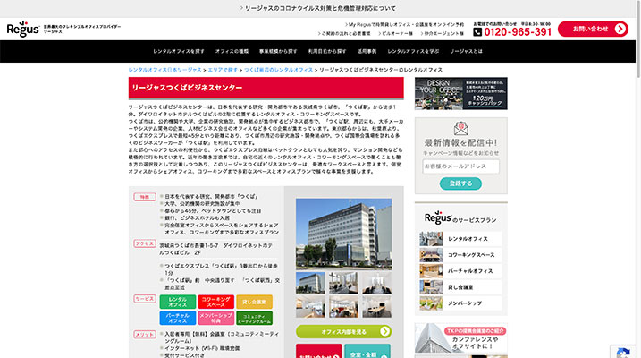Open the 事業規模から探す menu
Screen dimensions: 641x358
(x=278, y=51)
